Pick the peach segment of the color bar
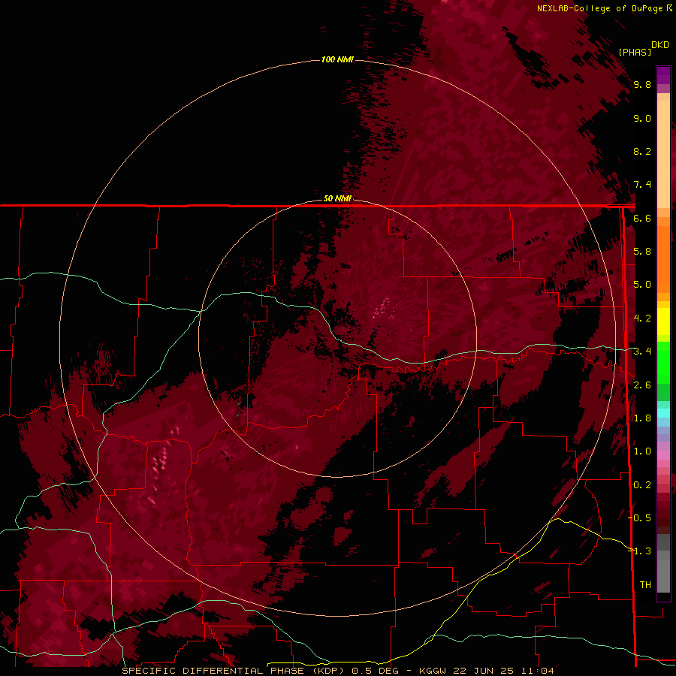 pyautogui.click(x=663, y=153)
